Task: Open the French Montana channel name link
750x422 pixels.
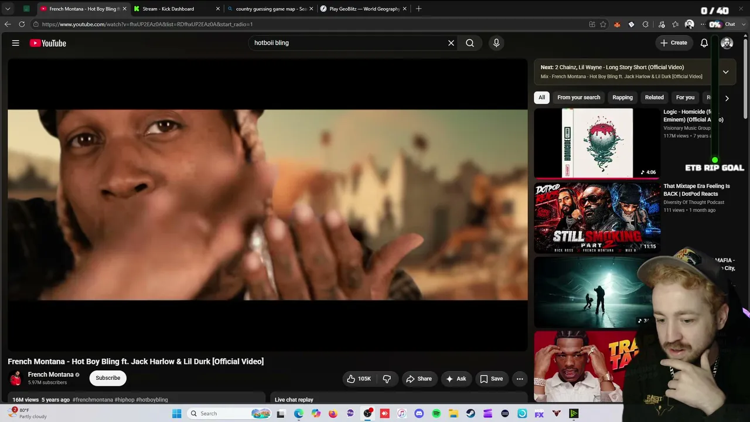Action: [51, 375]
